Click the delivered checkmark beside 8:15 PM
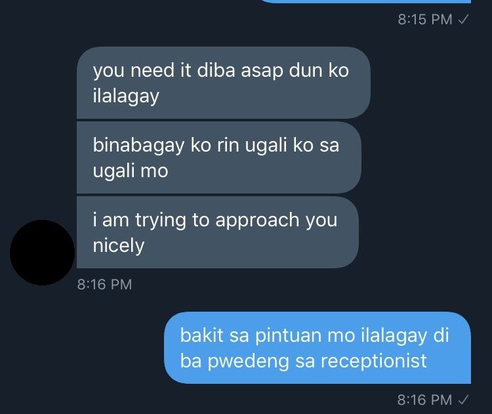Viewport: 492px width, 414px height. point(463,20)
